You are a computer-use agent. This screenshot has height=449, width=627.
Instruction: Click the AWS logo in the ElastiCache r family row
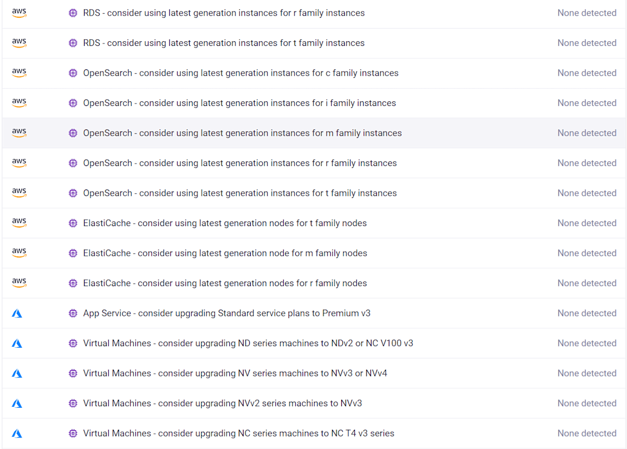click(x=19, y=283)
